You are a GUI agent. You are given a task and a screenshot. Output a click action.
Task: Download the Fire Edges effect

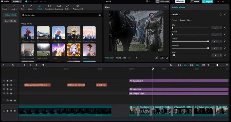tap(78, 54)
